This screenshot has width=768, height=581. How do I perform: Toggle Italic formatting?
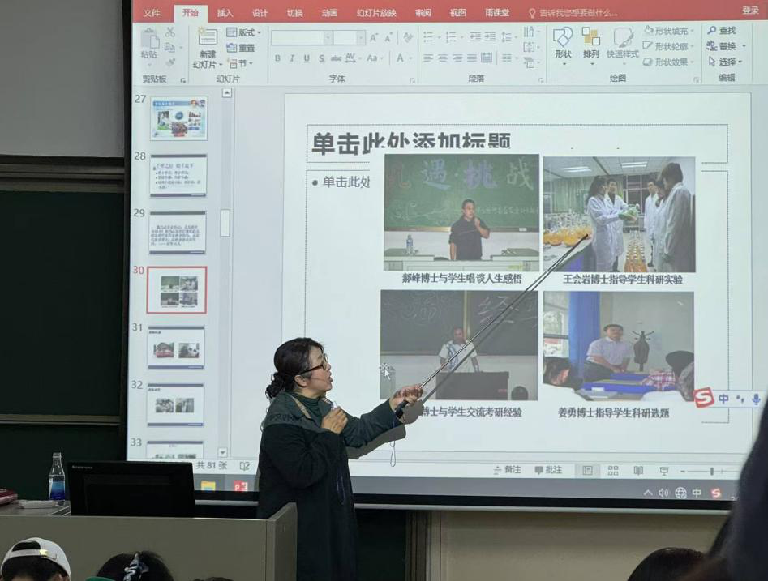pyautogui.click(x=292, y=58)
